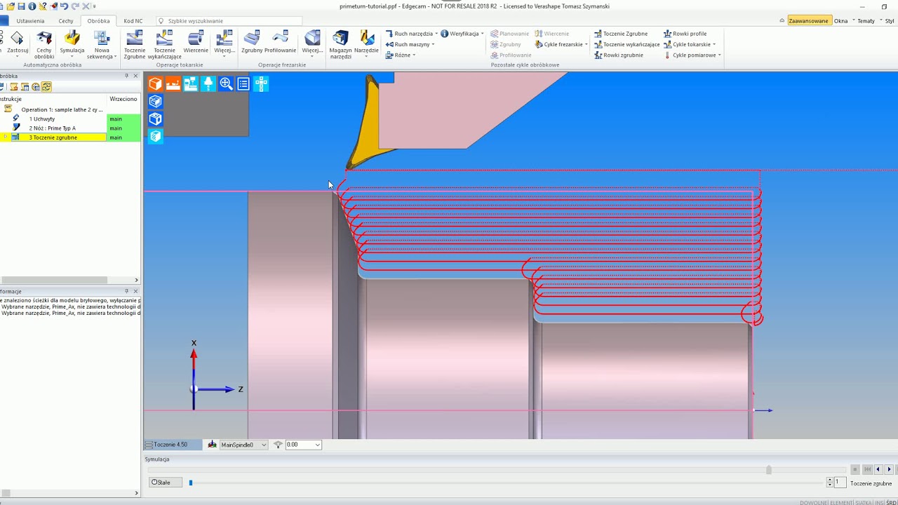Switch to the Ustawienia tab
This screenshot has height=505, width=898.
tap(30, 21)
